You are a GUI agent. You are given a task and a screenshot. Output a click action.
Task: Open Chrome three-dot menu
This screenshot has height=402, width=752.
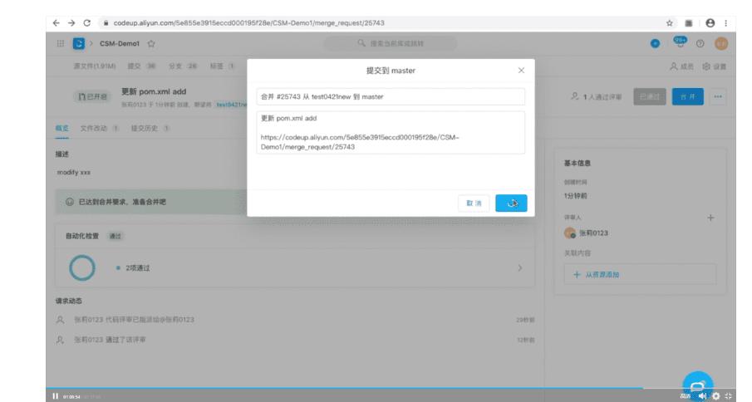pos(725,23)
